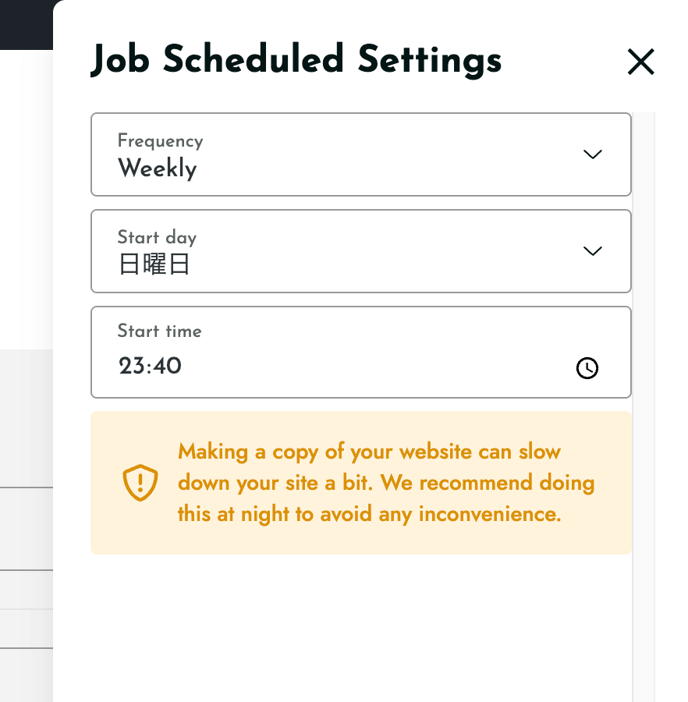Select the 日曜日 start day value
The image size is (688, 702).
coord(154,264)
